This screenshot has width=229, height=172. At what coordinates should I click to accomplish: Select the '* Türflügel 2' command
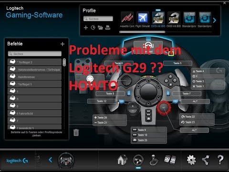pos(34,62)
